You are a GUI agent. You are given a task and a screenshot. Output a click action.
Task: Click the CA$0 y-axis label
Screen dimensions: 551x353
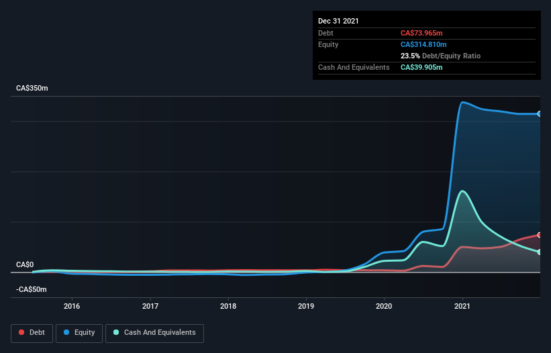(25, 264)
